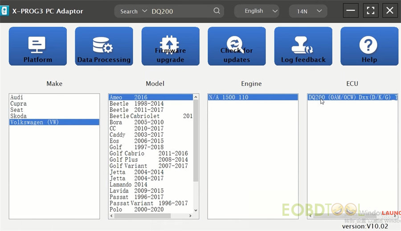Click Model list scroll up arrow
Image resolution: width=401 pixels, height=231 pixels.
tap(196, 97)
